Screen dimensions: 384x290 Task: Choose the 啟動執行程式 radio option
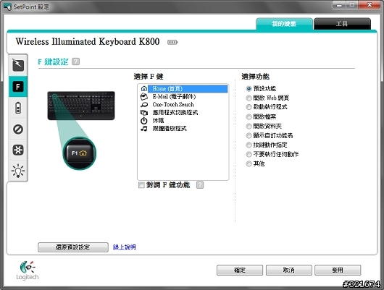249,107
